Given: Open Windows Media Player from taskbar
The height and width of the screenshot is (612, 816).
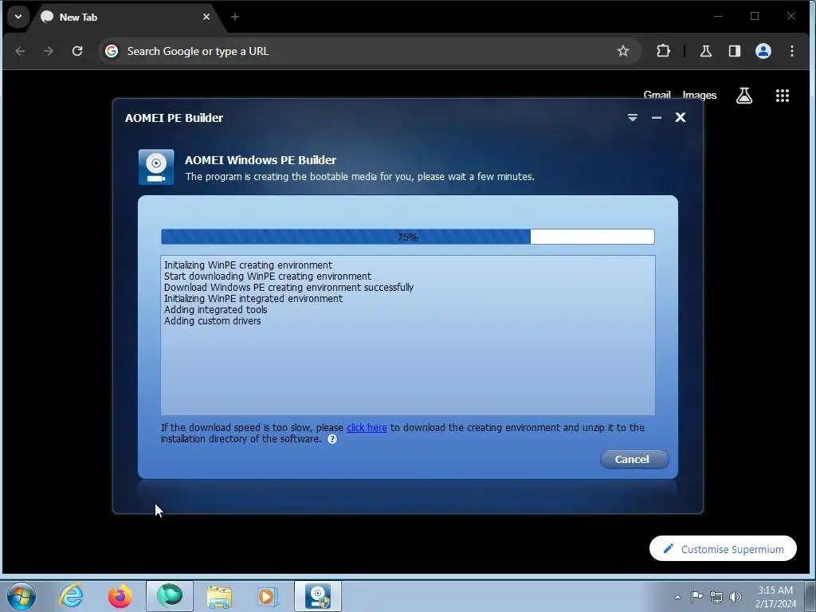Looking at the screenshot, I should point(268,596).
